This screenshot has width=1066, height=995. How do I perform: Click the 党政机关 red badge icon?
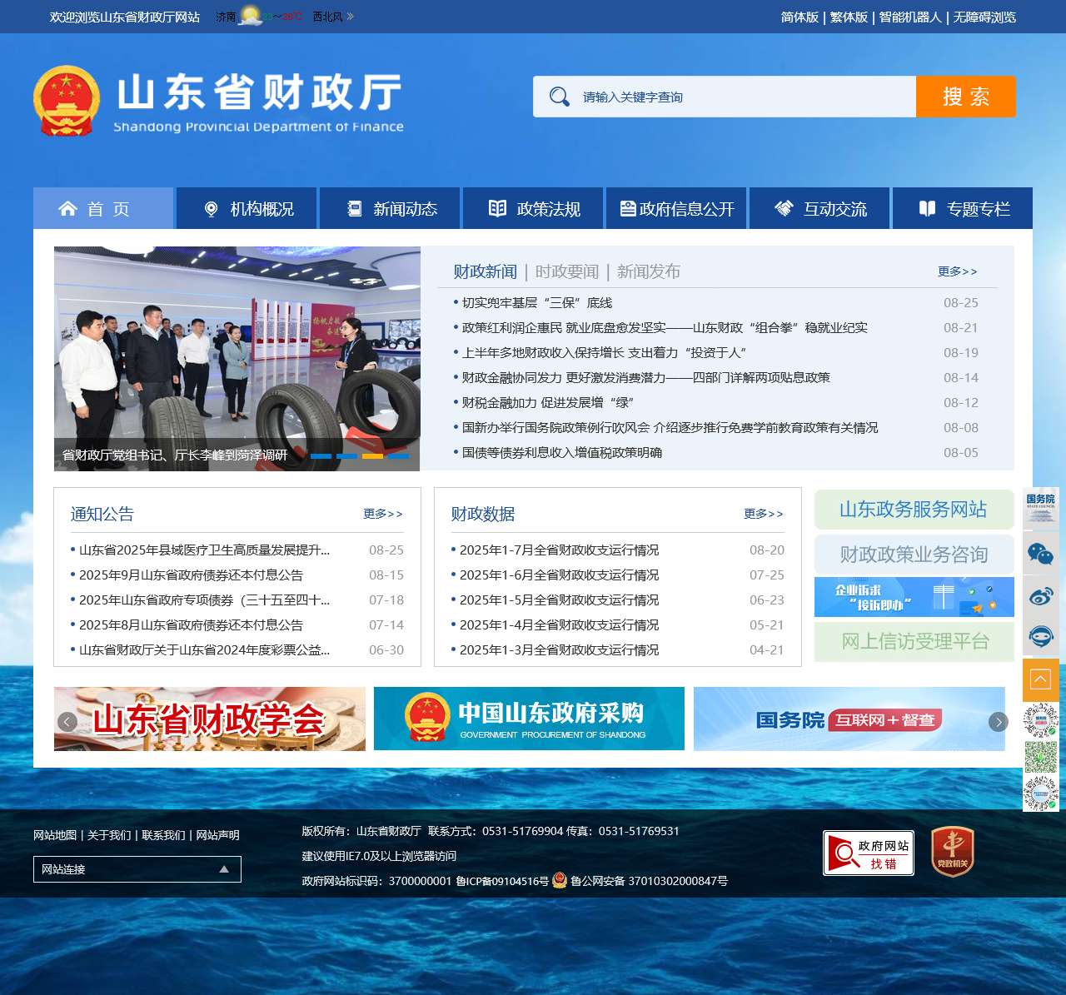coord(952,852)
